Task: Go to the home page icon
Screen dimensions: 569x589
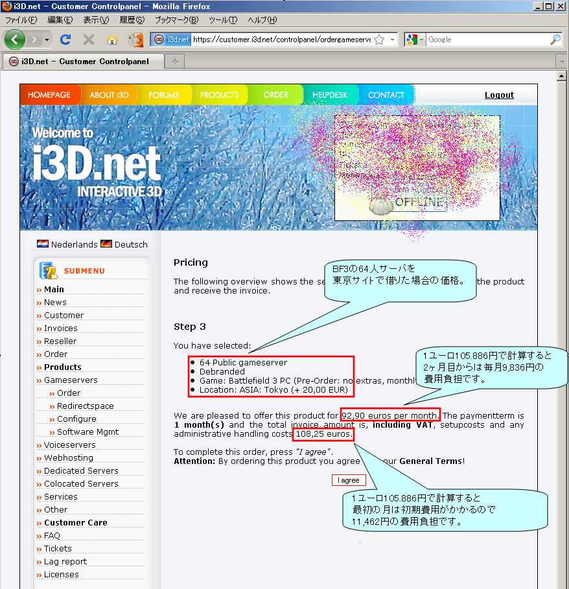Action: point(111,40)
